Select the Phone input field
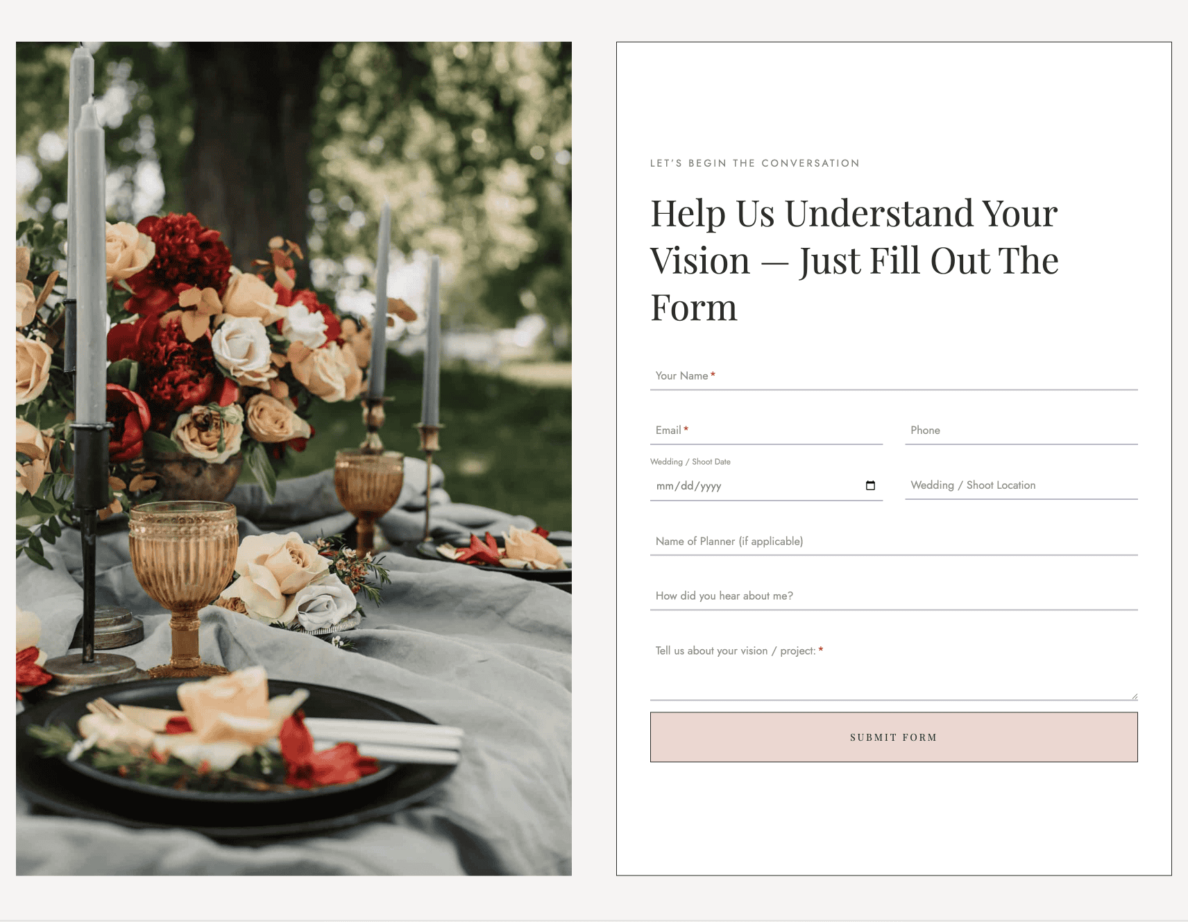Screen dimensions: 1188x922 click(1021, 430)
